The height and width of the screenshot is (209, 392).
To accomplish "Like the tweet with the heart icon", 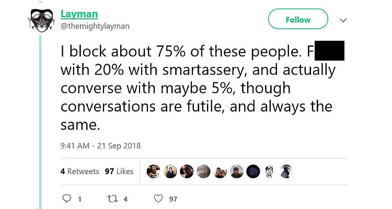I will tap(158, 199).
